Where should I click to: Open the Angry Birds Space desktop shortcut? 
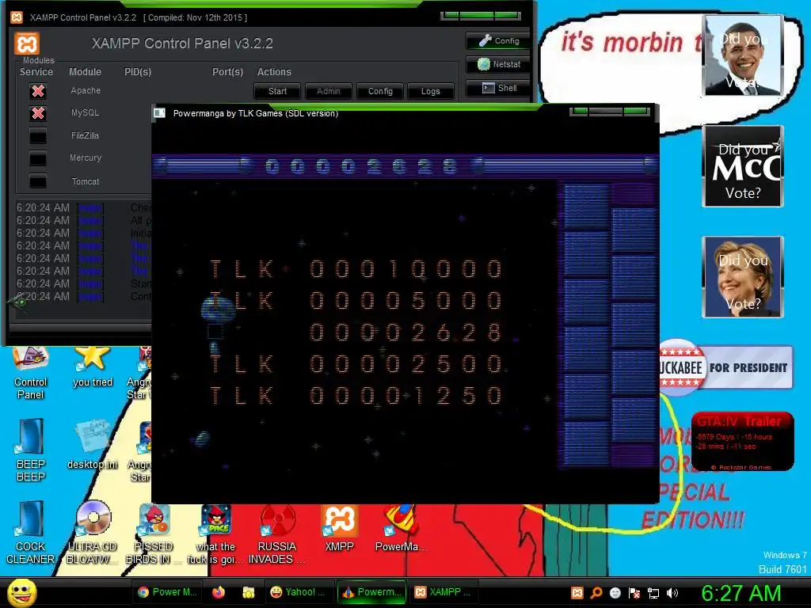(215, 534)
